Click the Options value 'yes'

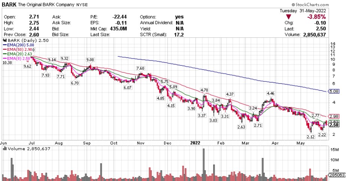179,17
